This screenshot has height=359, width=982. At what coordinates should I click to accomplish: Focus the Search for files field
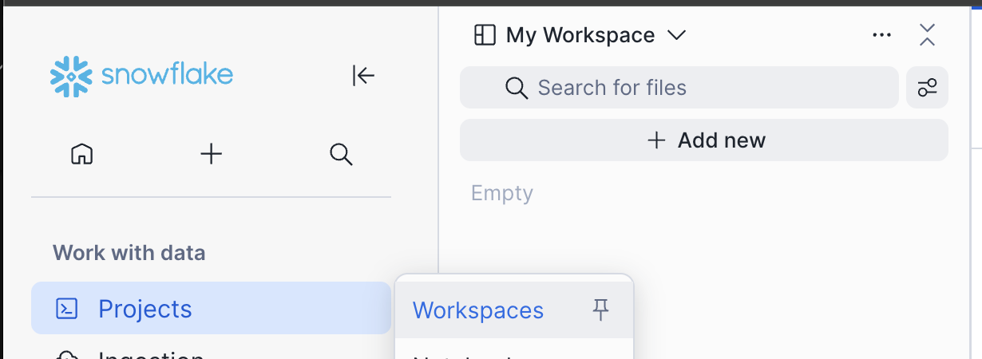(703, 88)
